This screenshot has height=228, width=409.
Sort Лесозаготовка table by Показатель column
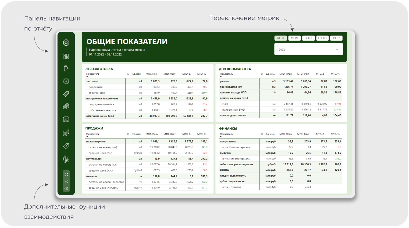tap(93, 74)
